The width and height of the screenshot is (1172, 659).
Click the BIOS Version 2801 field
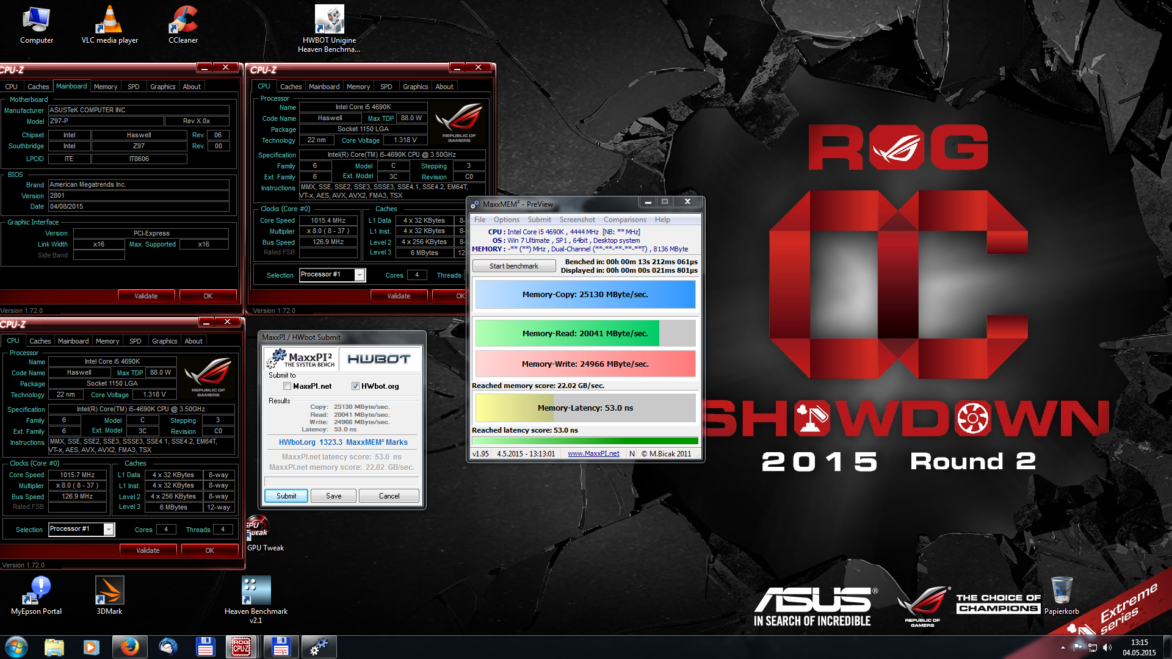pos(139,196)
